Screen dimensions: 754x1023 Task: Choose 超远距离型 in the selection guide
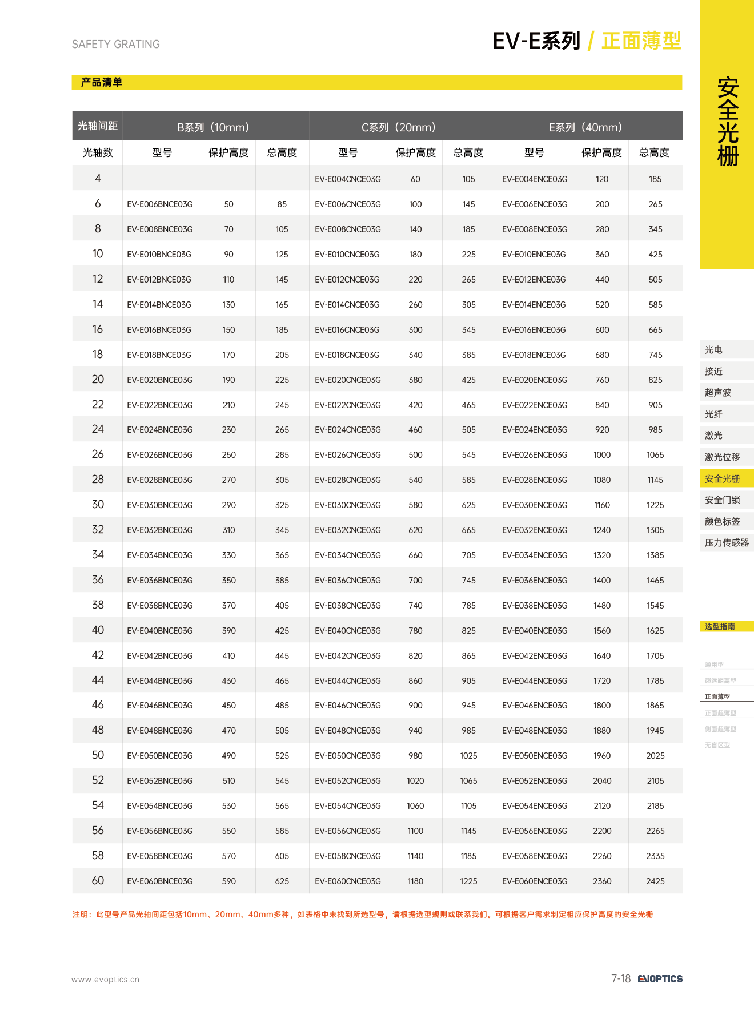pyautogui.click(x=720, y=680)
